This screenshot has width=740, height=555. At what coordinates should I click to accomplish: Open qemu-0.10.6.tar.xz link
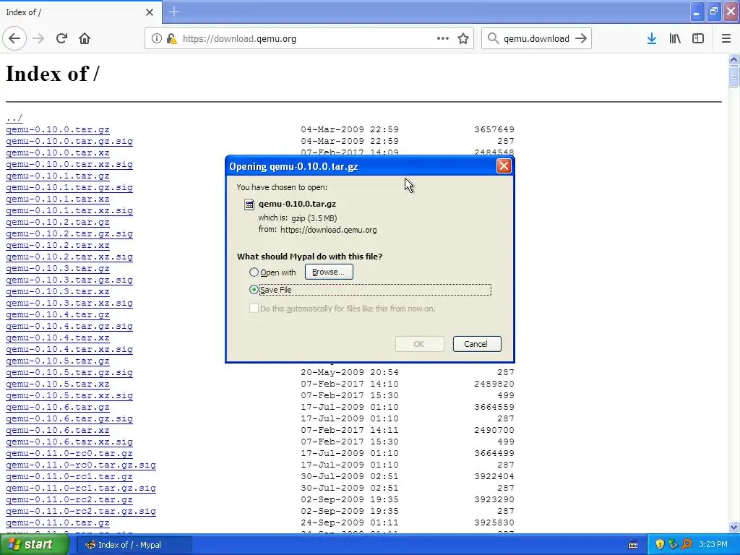point(58,430)
